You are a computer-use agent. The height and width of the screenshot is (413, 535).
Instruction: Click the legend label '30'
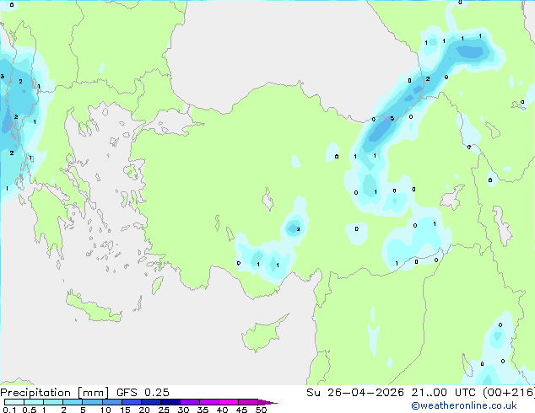click(x=184, y=410)
